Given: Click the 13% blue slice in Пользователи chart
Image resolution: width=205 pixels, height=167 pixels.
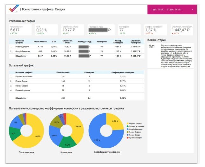Looking at the screenshot, I should 16,122.
